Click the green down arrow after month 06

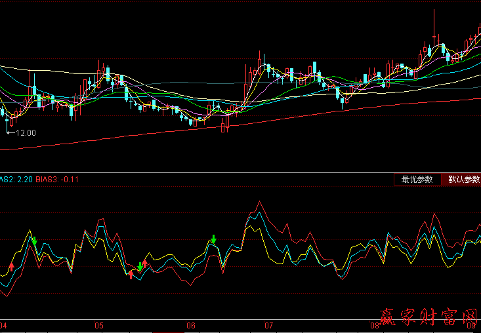coord(213,239)
